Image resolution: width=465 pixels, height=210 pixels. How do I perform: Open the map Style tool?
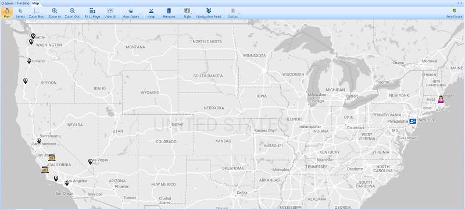click(187, 13)
